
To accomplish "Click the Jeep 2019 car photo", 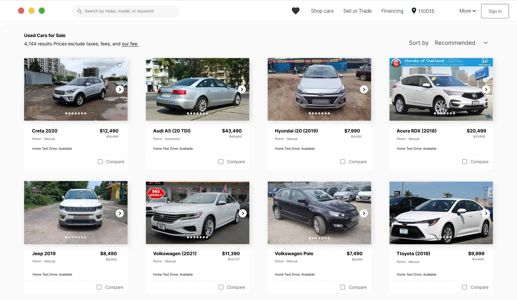I will tap(76, 213).
